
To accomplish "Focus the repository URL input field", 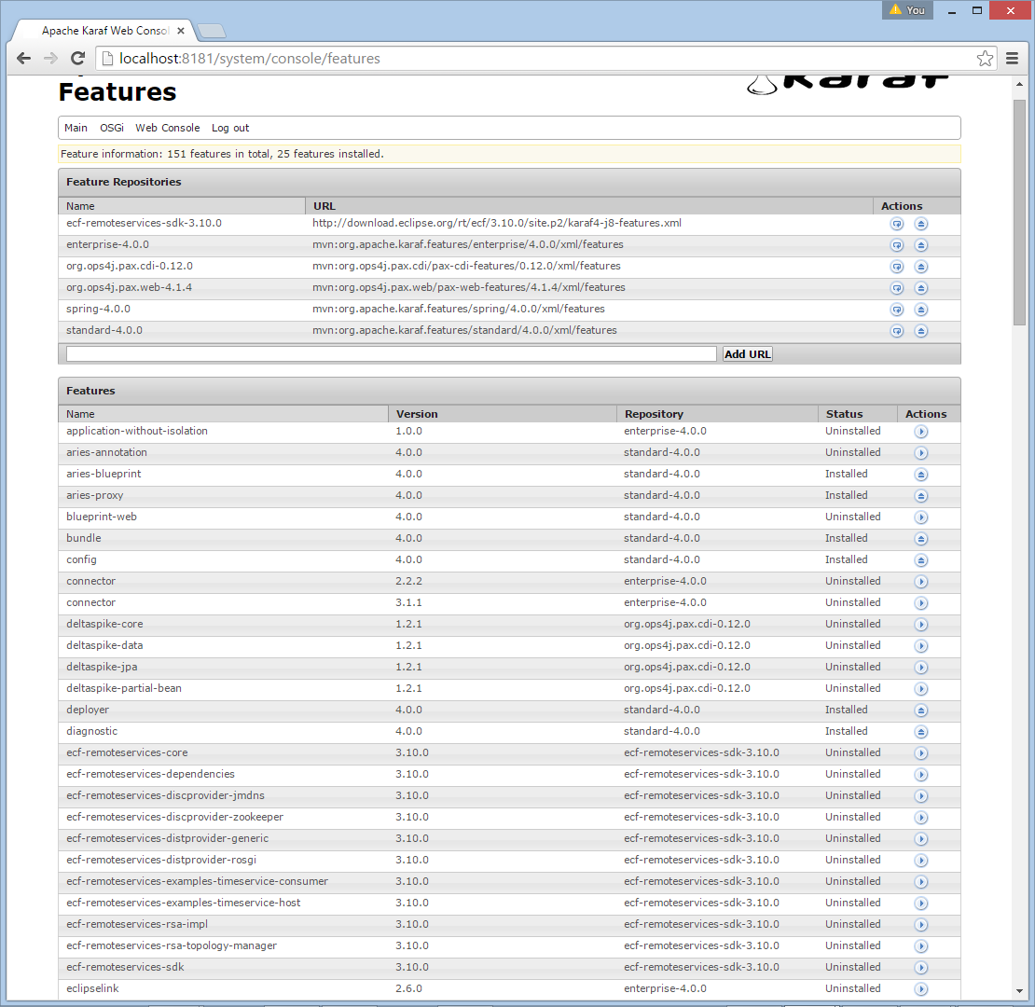I will (392, 354).
